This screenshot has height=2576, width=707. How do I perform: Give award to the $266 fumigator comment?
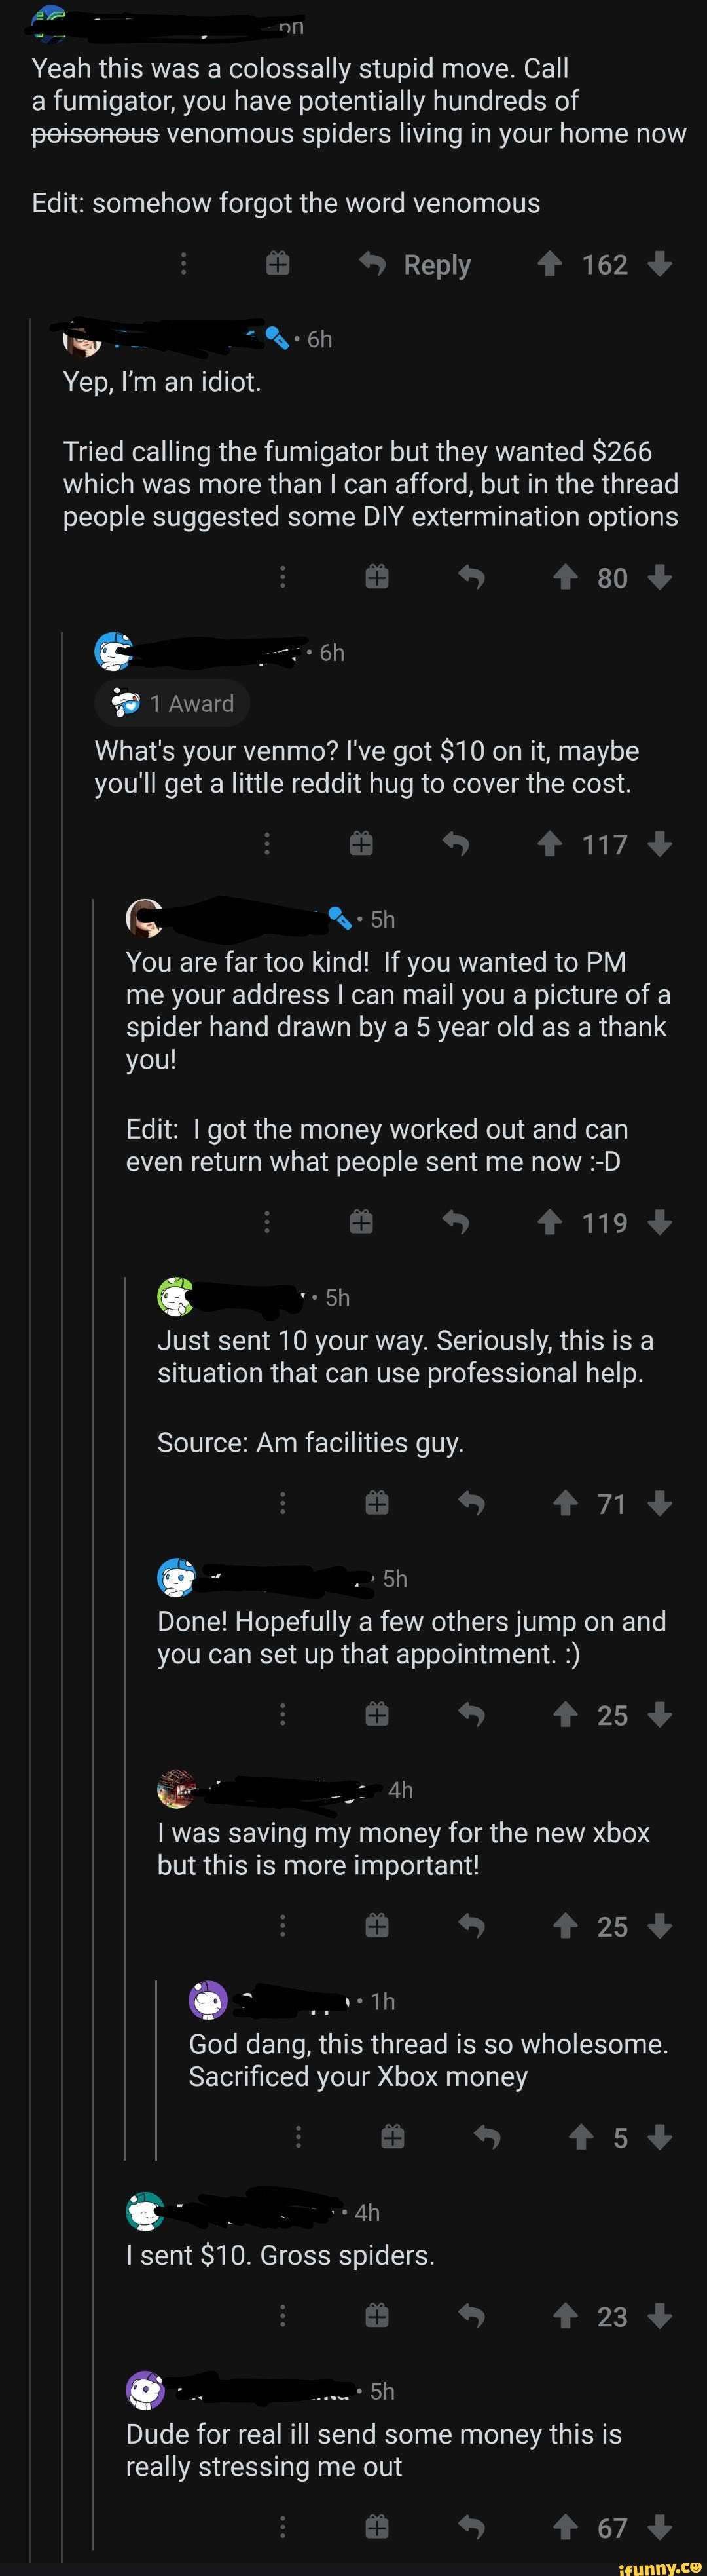(376, 577)
